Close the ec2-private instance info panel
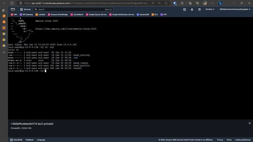Viewport: 253px width, 142px height. 249,123
